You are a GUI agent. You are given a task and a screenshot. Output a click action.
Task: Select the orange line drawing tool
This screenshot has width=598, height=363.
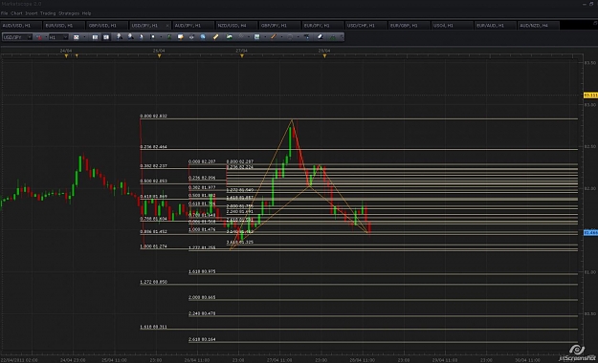274,36
